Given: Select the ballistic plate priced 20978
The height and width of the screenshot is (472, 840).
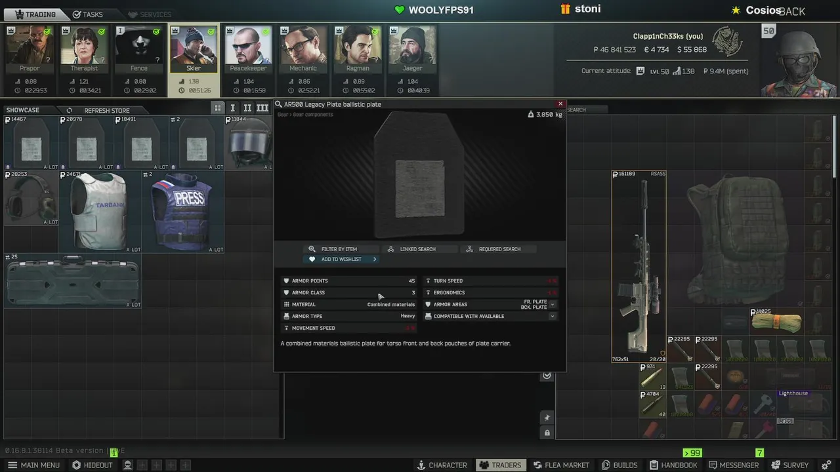Looking at the screenshot, I should 86,143.
